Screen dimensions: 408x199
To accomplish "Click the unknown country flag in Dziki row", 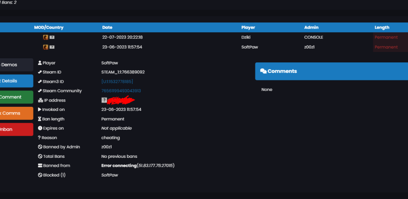I will click(52, 38).
